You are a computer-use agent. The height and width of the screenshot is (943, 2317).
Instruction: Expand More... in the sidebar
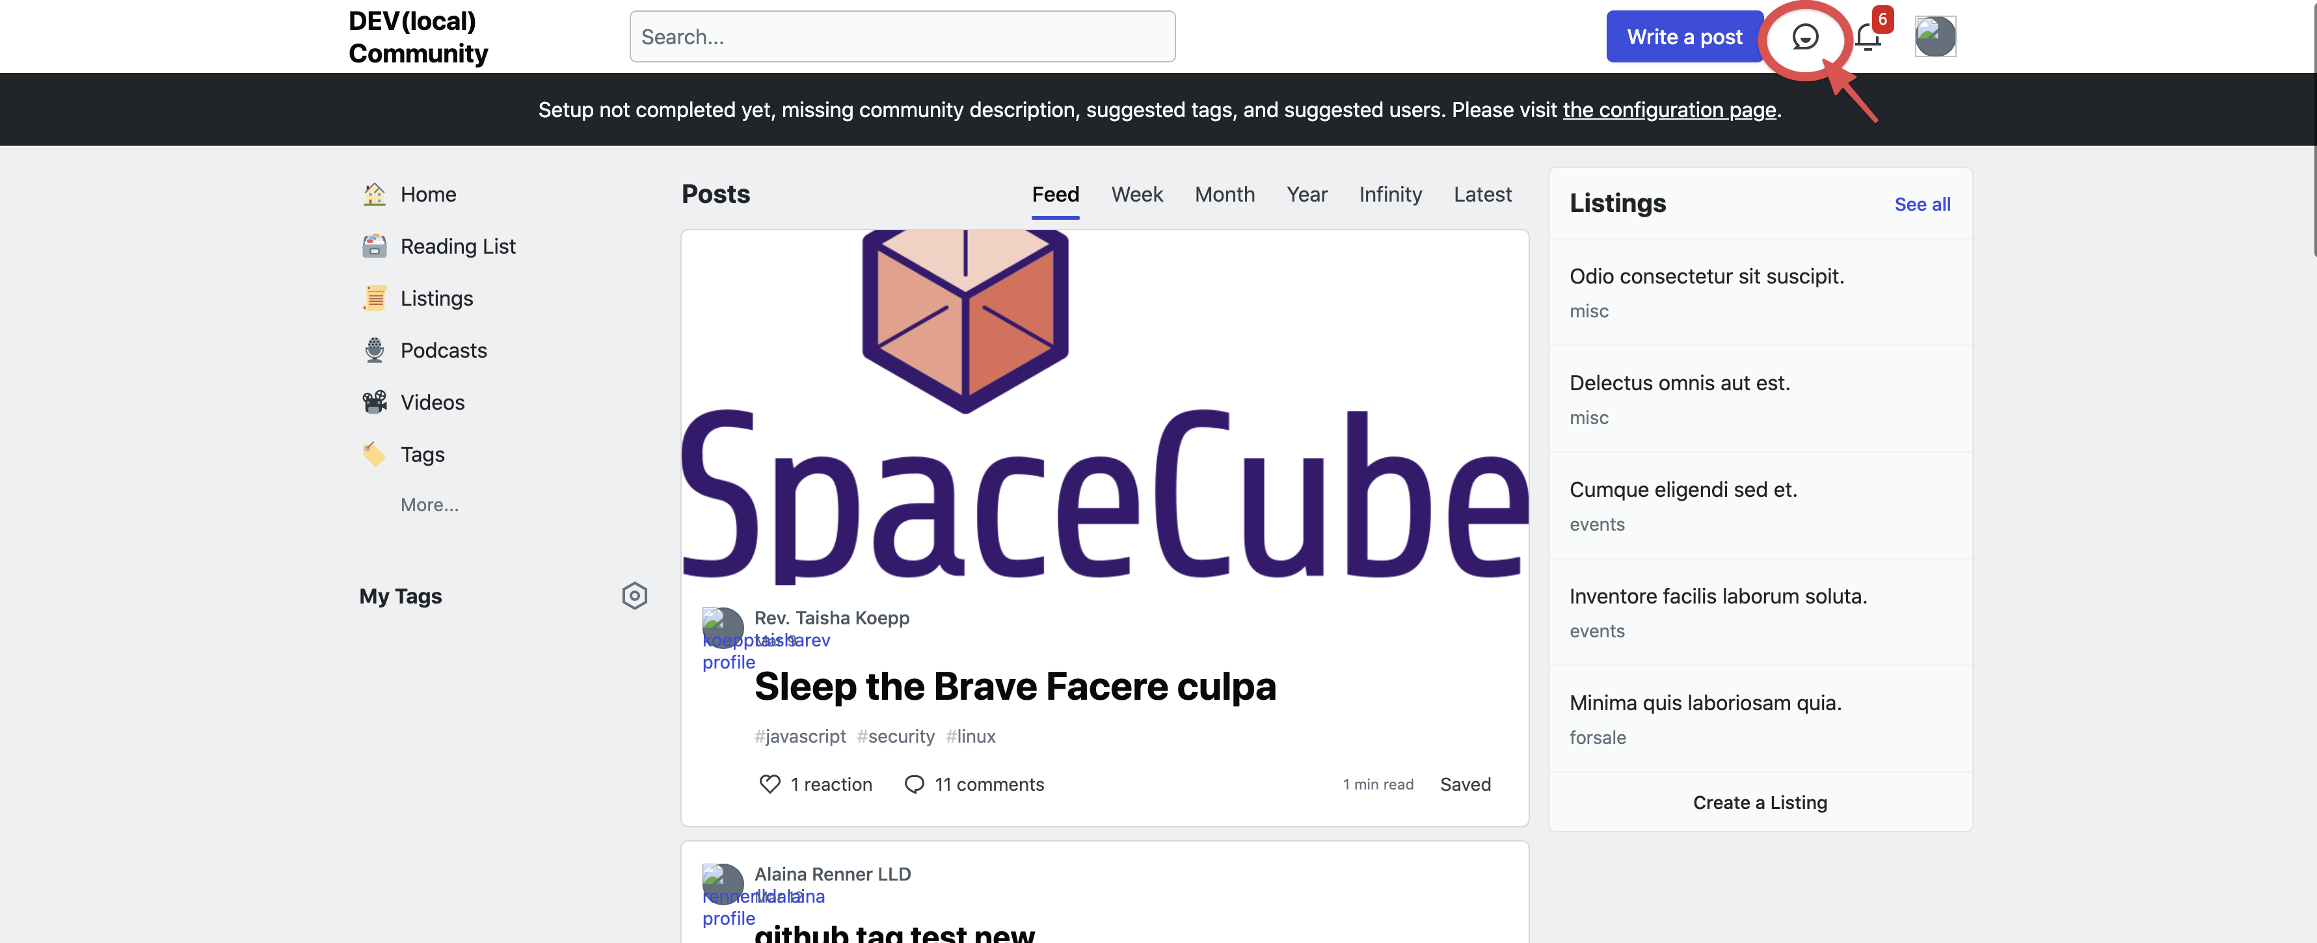click(x=429, y=505)
